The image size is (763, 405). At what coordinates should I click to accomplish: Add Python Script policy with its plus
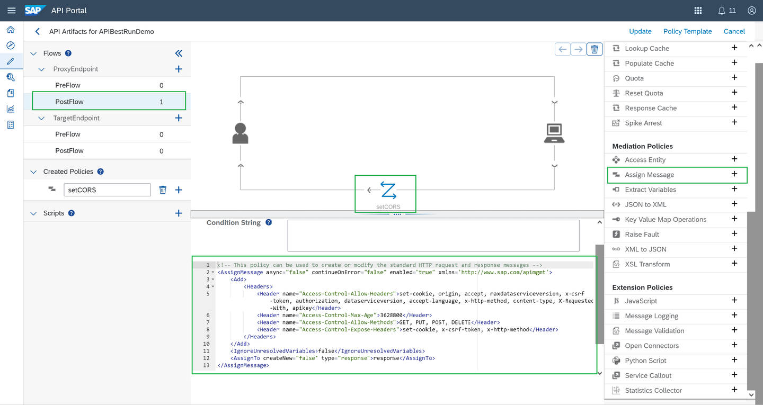(734, 360)
